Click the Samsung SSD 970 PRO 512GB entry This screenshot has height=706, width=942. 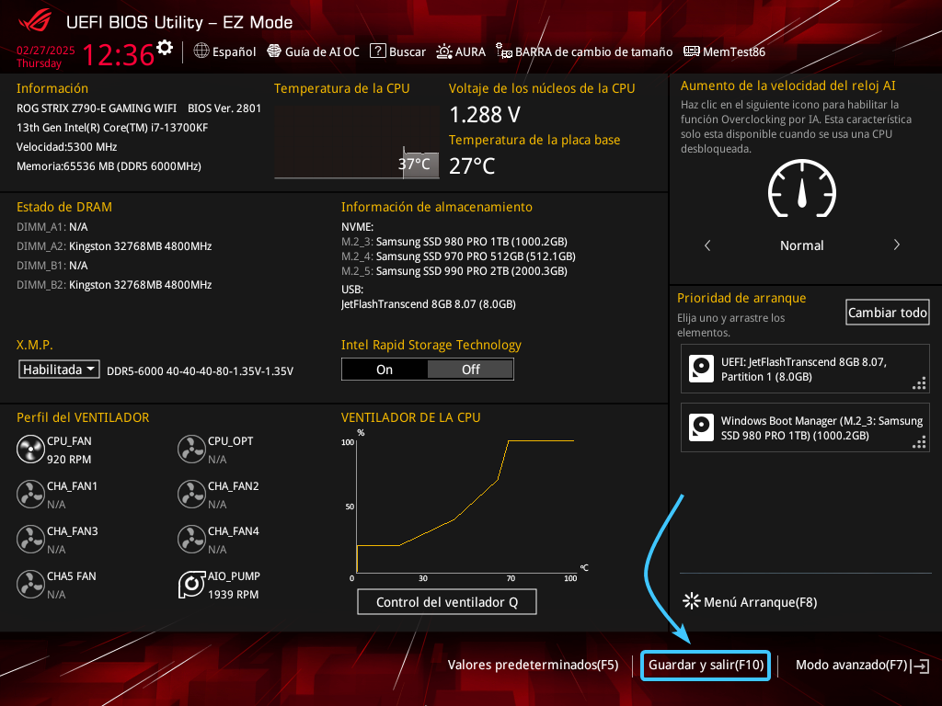[458, 256]
